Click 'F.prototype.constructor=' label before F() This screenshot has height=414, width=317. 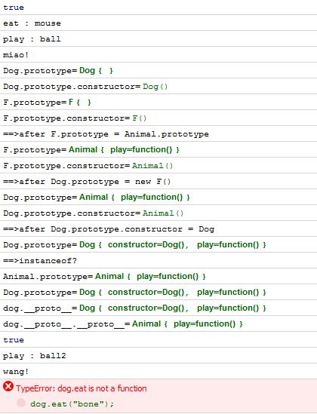(67, 118)
